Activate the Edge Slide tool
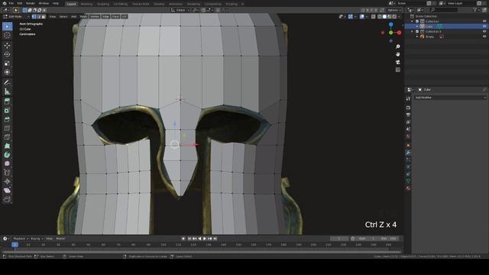The height and width of the screenshot is (275, 489). point(7,173)
